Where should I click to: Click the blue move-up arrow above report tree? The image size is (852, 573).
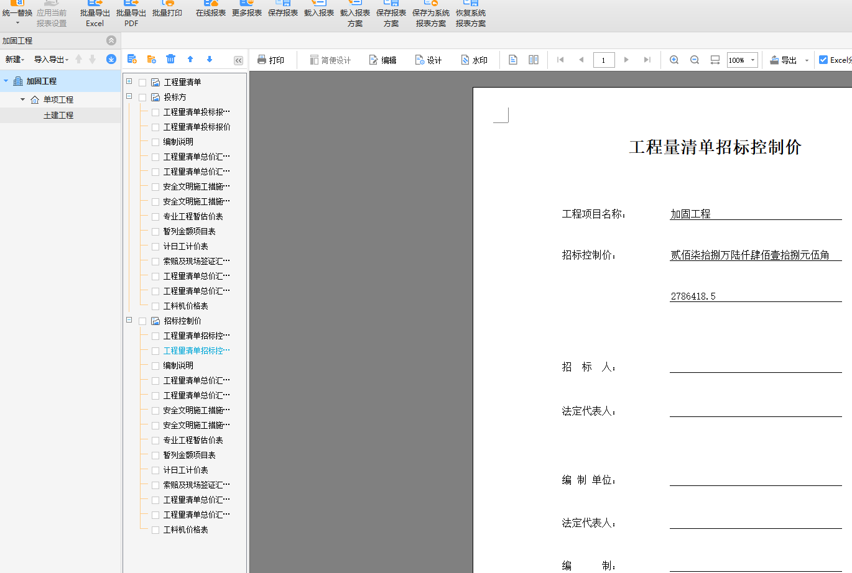190,59
